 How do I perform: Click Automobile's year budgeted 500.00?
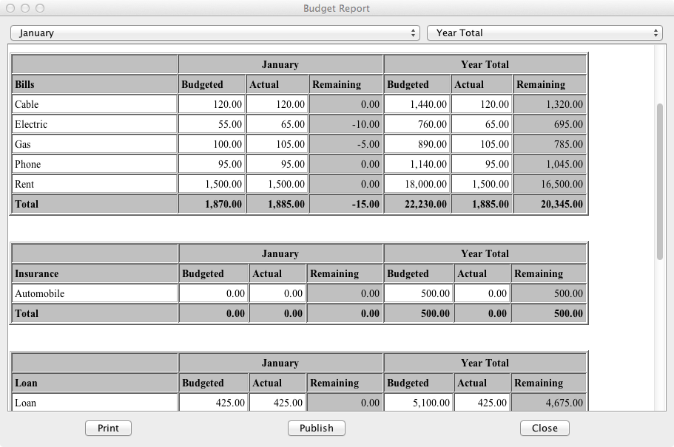(x=419, y=294)
